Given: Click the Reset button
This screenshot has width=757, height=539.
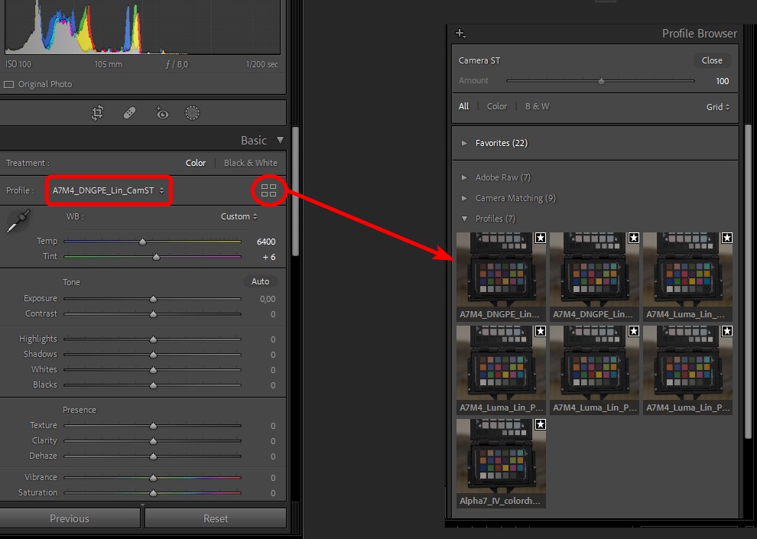Looking at the screenshot, I should click(216, 518).
